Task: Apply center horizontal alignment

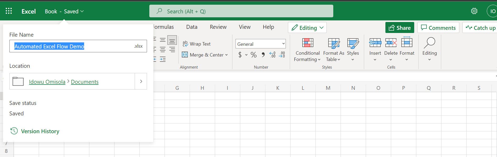Action: [163, 49]
